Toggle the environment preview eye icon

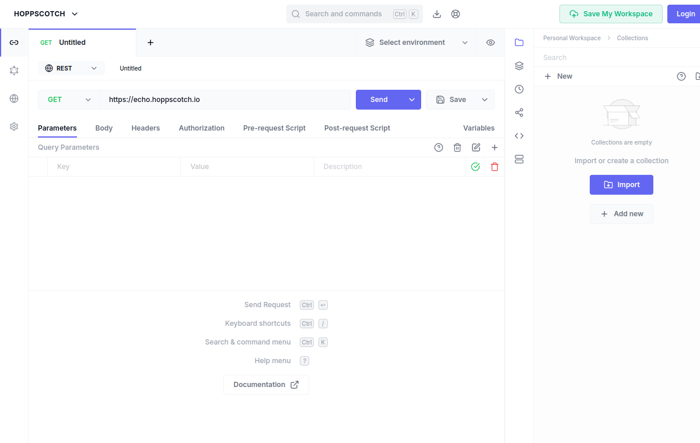click(491, 43)
